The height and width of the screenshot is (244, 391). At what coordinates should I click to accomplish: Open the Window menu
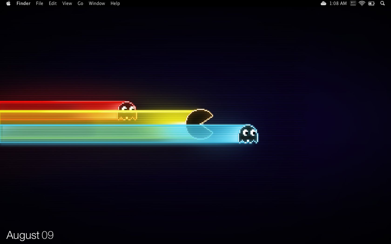tap(97, 3)
